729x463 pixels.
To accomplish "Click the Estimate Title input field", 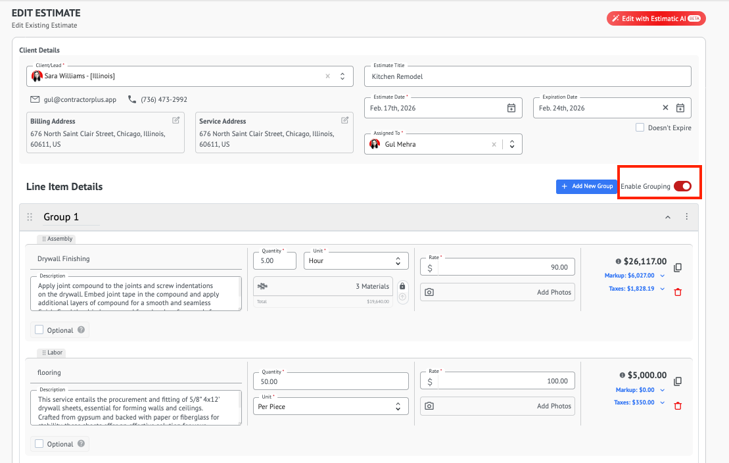I will [x=527, y=77].
